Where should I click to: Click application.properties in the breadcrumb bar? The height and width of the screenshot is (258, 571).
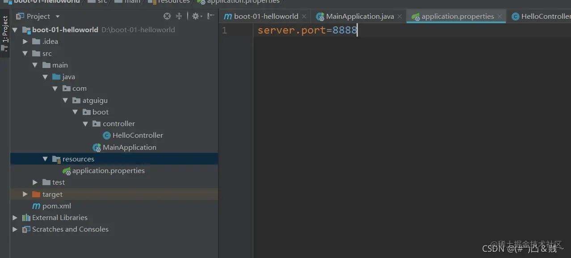pyautogui.click(x=243, y=2)
